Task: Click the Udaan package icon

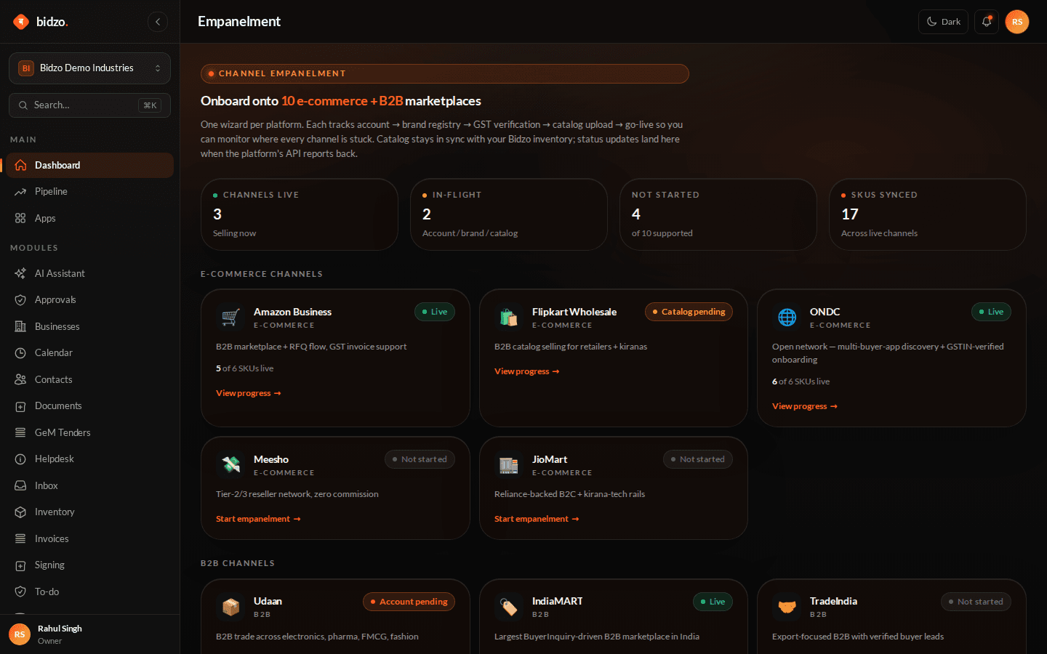Action: tap(230, 607)
